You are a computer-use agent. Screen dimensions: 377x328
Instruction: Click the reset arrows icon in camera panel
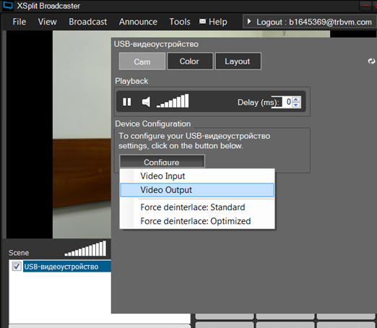pos(371,61)
